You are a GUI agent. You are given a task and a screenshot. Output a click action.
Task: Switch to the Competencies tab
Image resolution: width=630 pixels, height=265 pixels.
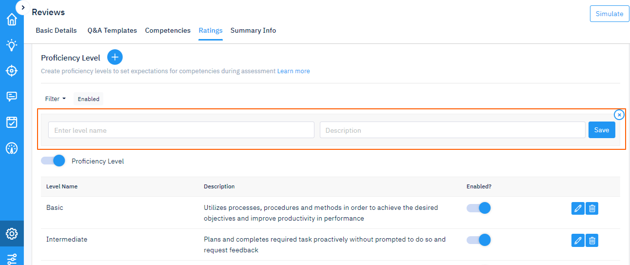point(168,30)
